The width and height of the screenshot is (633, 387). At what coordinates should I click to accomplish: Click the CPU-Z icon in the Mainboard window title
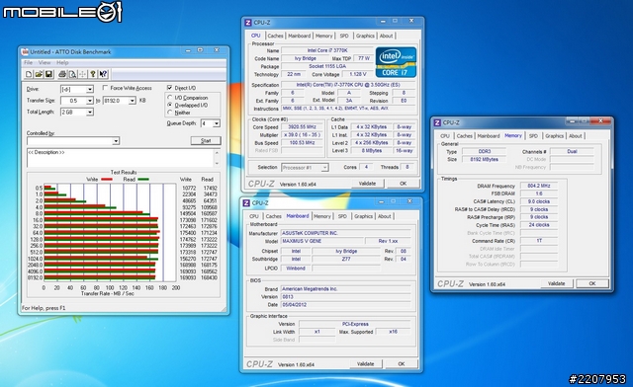pyautogui.click(x=246, y=202)
